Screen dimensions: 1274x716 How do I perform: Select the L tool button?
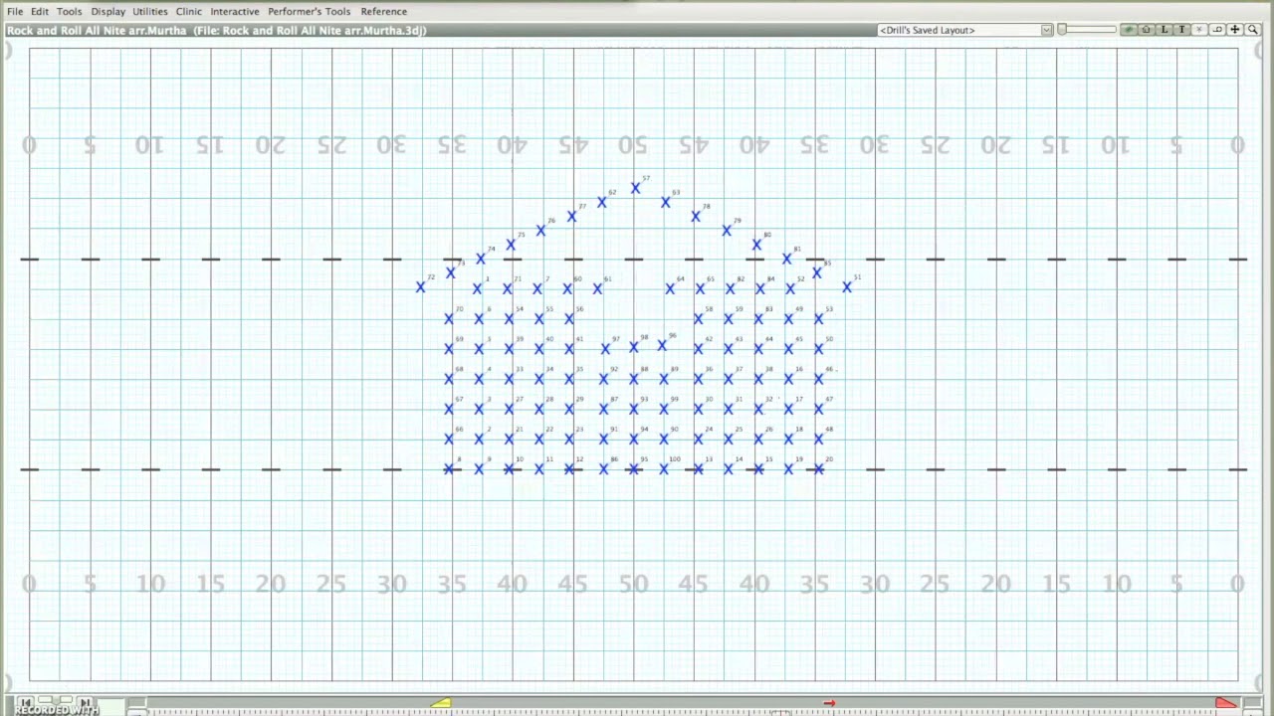1165,30
